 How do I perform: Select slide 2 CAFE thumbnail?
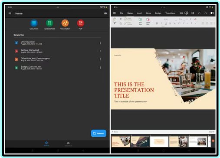pos(140,142)
